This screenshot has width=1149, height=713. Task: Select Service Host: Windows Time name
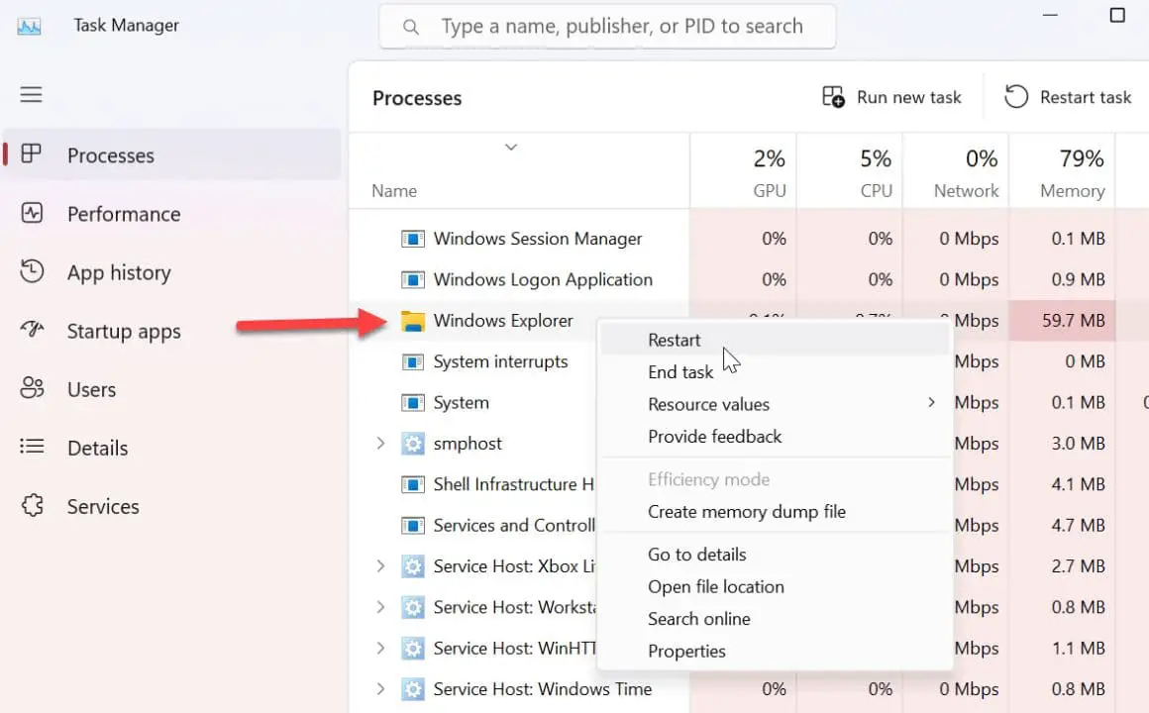(x=542, y=689)
